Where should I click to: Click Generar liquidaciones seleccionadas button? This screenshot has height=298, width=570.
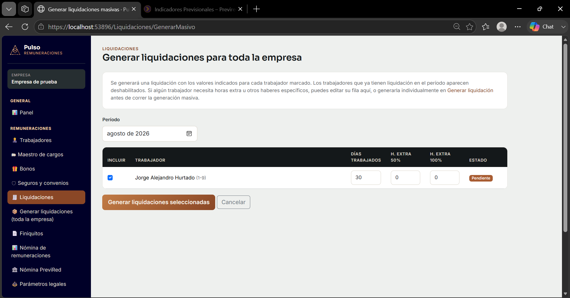click(159, 202)
